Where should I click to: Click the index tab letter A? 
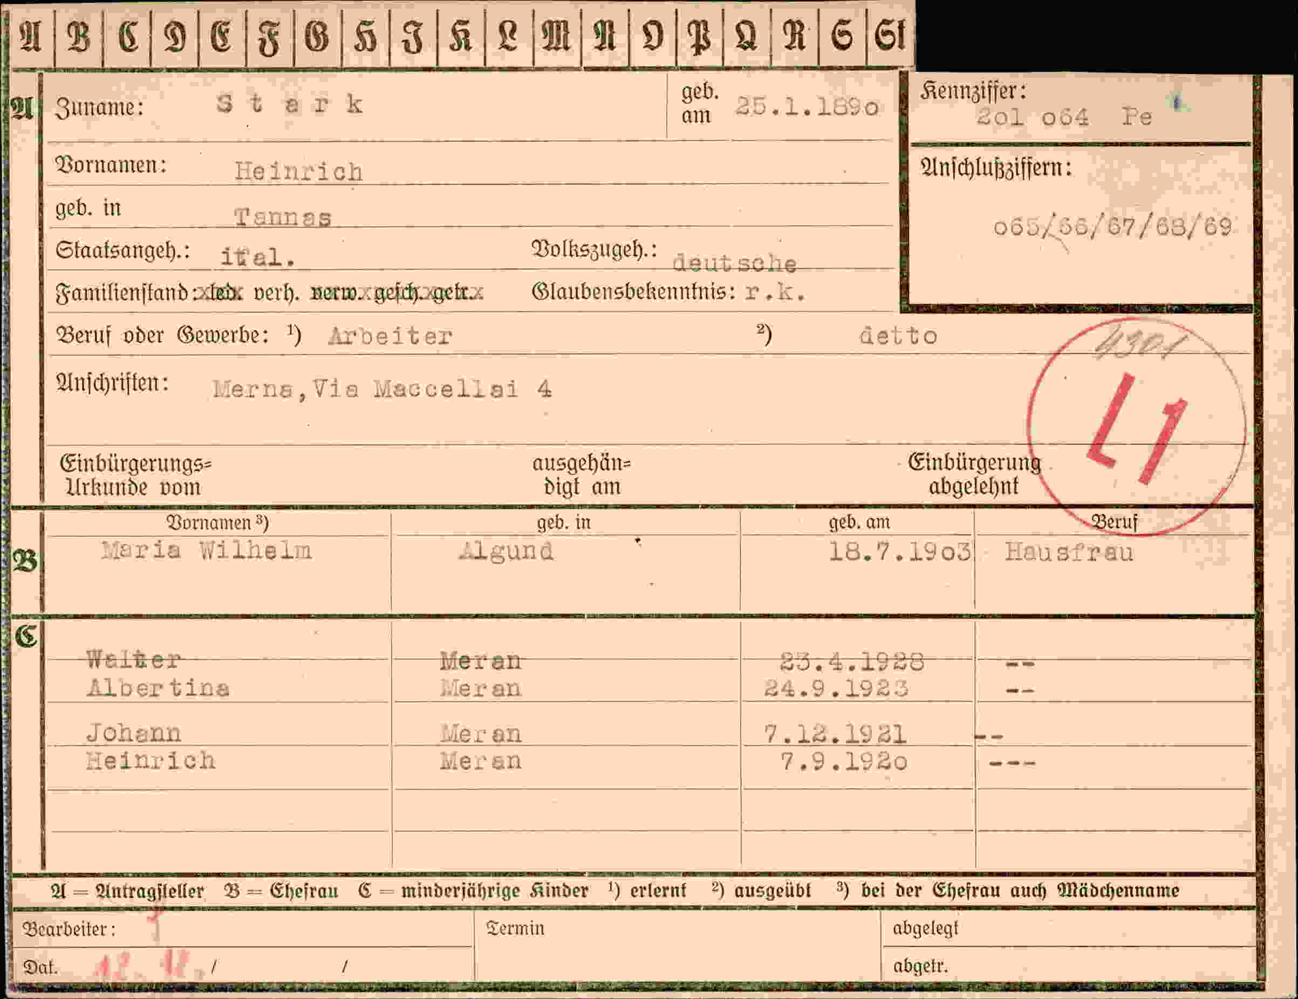tap(30, 37)
